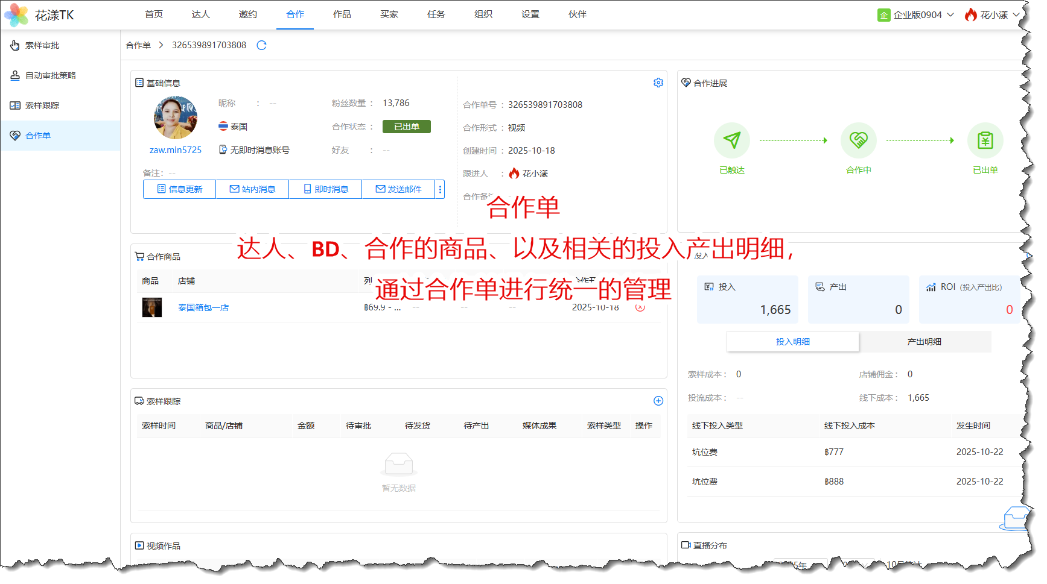Open the 达人 top menu
The image size is (1047, 584).
(200, 14)
